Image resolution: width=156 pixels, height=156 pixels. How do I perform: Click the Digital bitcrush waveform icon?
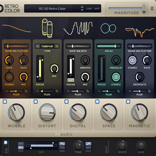coord(78,28)
